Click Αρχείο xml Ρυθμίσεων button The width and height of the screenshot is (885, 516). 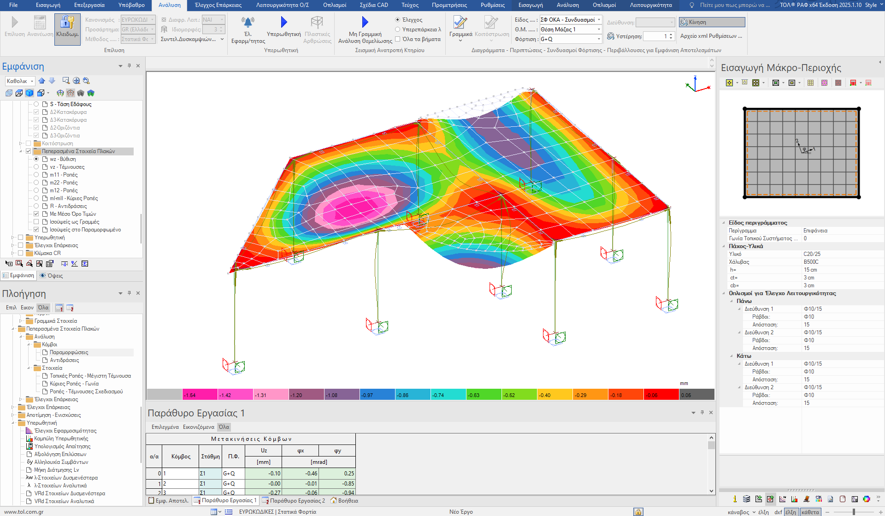click(711, 36)
